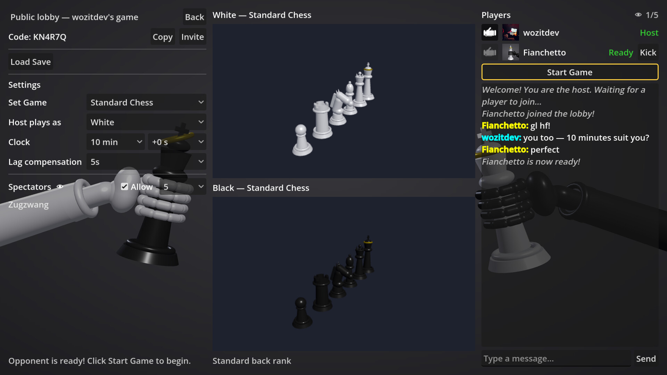Click the Load Save button
Screen dimensions: 667x375
click(x=31, y=62)
